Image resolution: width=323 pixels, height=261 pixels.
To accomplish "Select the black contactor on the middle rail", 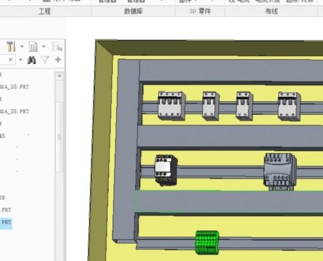I will [166, 170].
